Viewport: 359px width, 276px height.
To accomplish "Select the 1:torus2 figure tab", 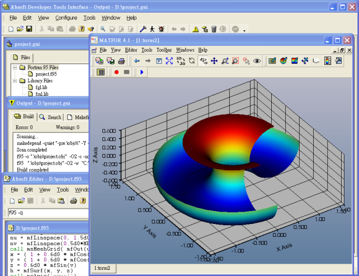I will point(102,268).
